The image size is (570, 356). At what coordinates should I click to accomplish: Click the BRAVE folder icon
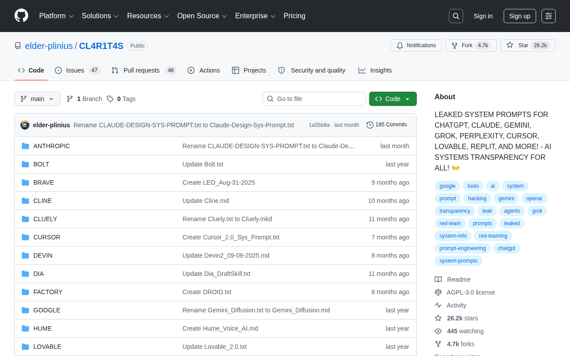[25, 182]
